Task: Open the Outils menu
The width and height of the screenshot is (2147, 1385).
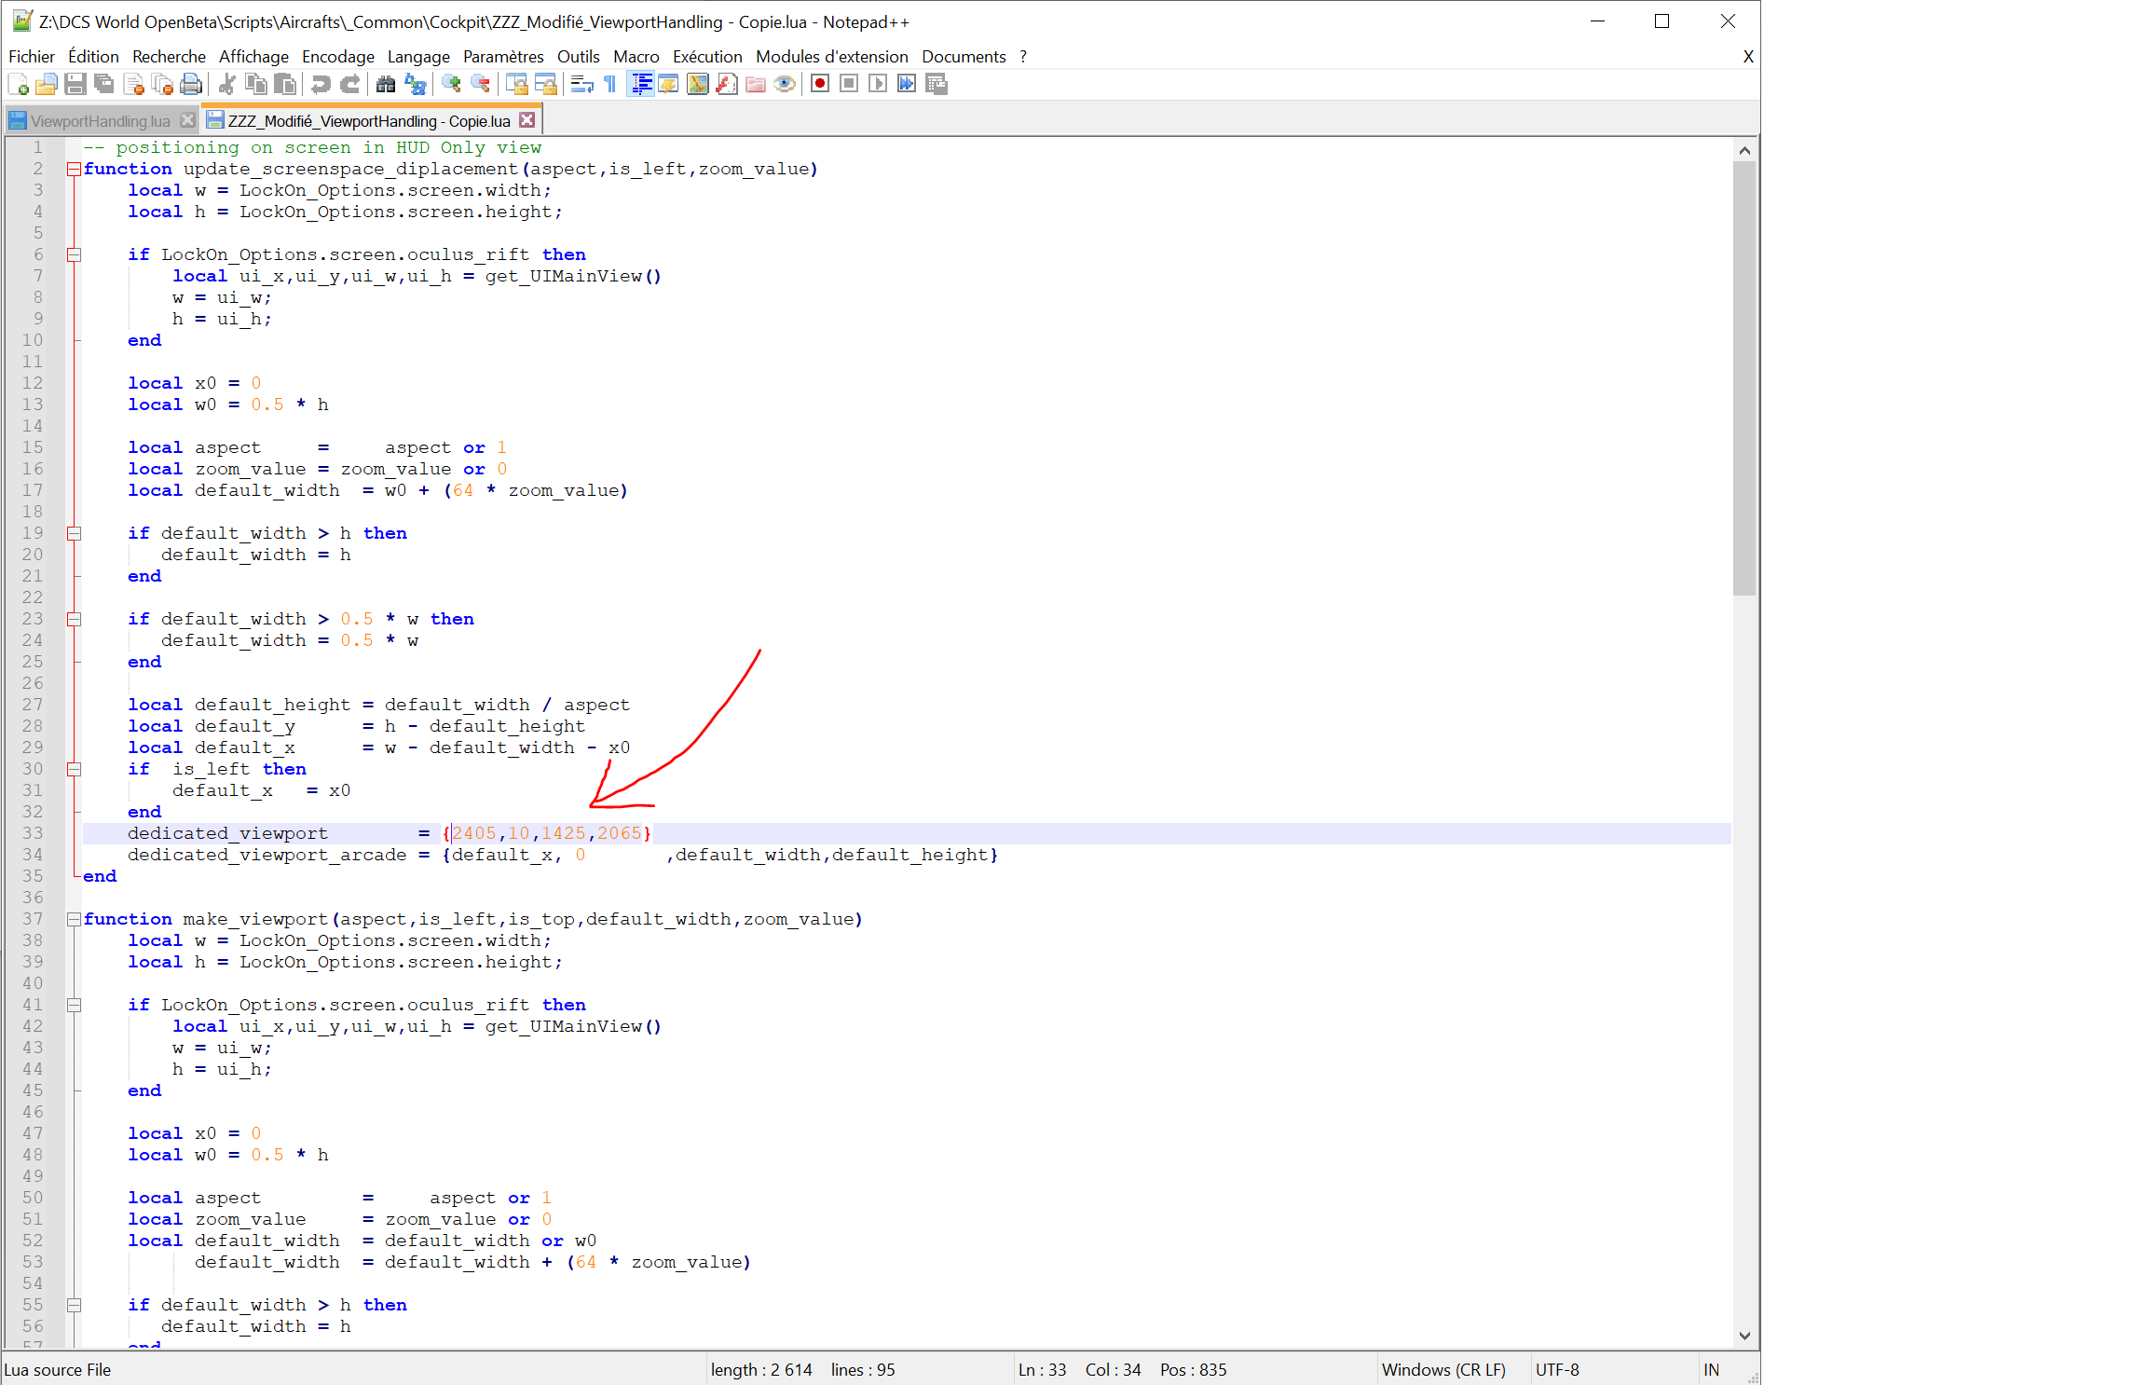Action: pyautogui.click(x=578, y=57)
